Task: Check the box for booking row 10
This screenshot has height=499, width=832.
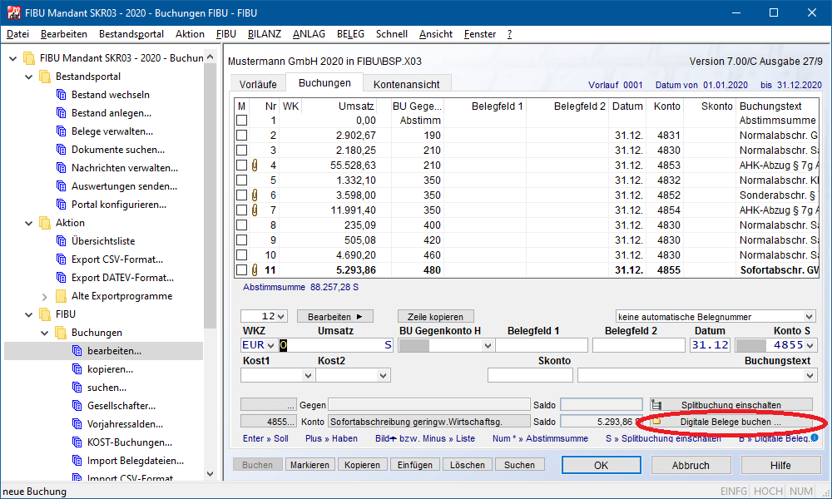Action: point(241,255)
